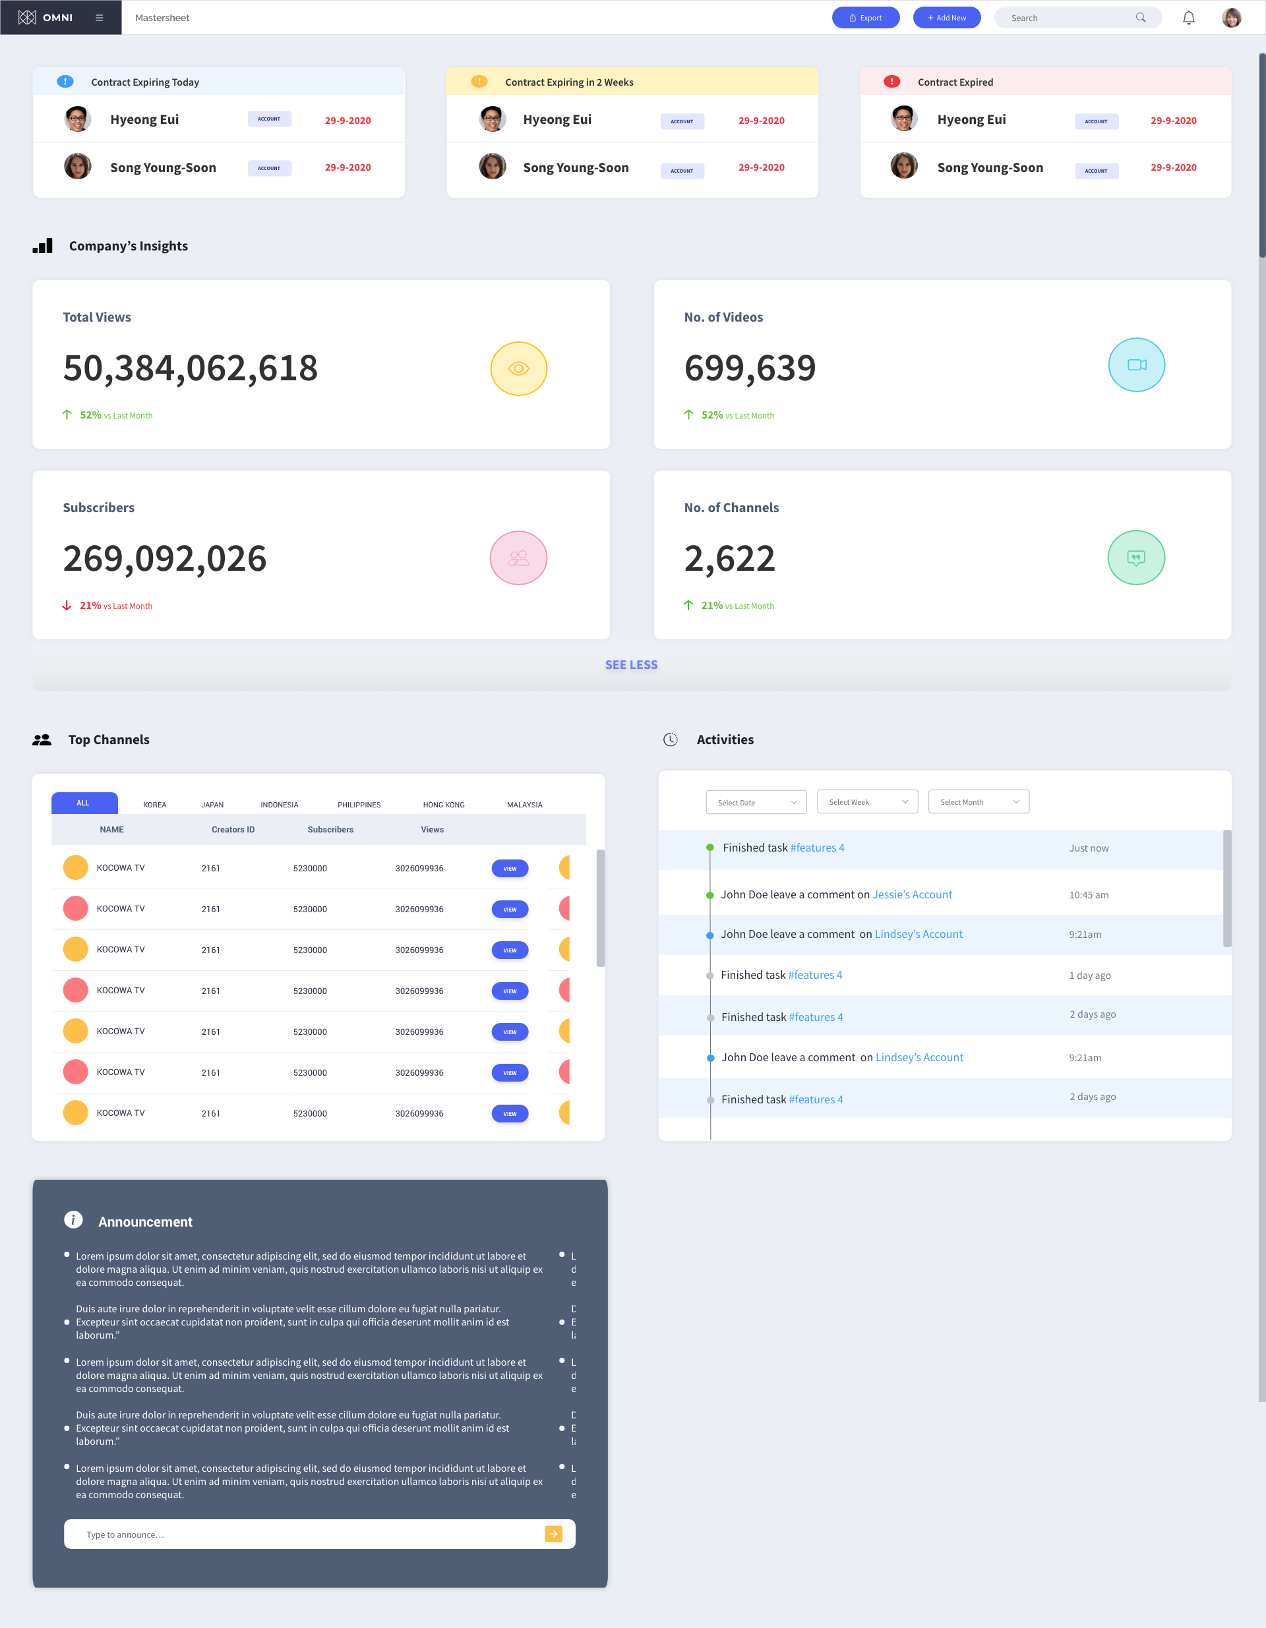Viewport: 1266px width, 1628px height.
Task: Switch to the PHILIPPINES tab
Action: [x=359, y=804]
